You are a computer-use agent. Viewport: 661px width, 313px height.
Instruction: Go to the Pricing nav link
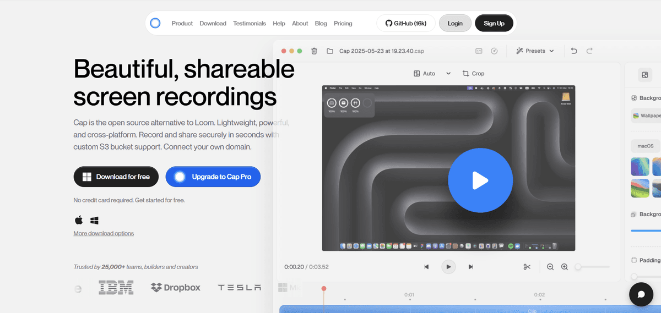tap(343, 24)
